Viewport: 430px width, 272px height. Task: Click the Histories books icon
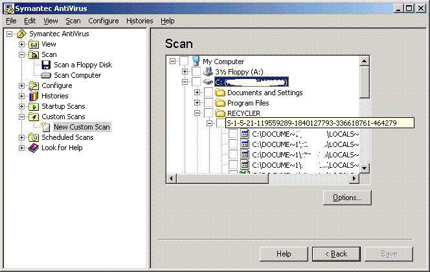click(34, 96)
